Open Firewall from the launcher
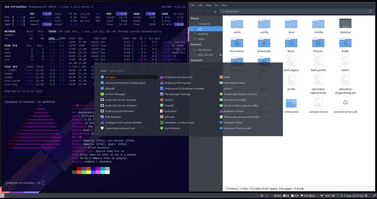The width and height of the screenshot is (377, 199). [166, 105]
